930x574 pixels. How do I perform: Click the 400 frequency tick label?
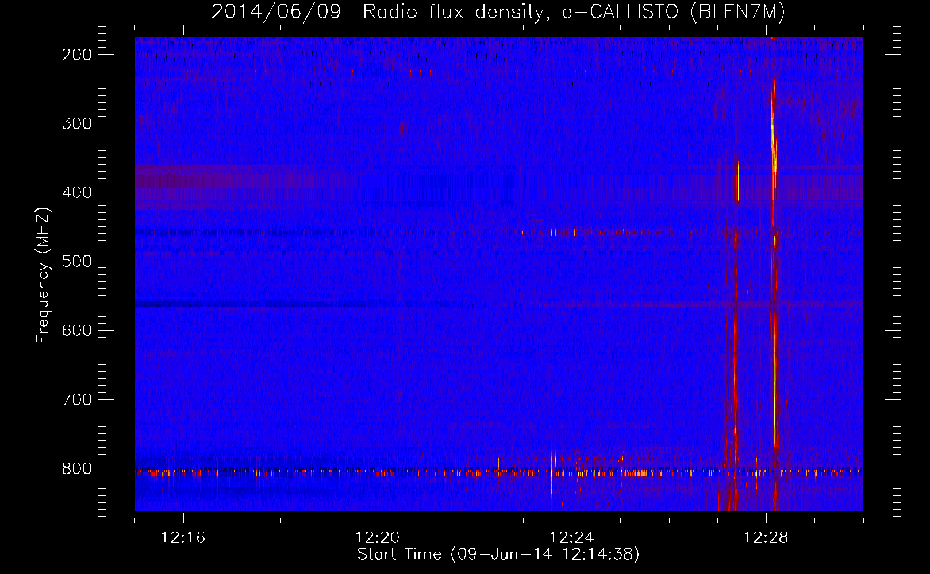pyautogui.click(x=76, y=192)
